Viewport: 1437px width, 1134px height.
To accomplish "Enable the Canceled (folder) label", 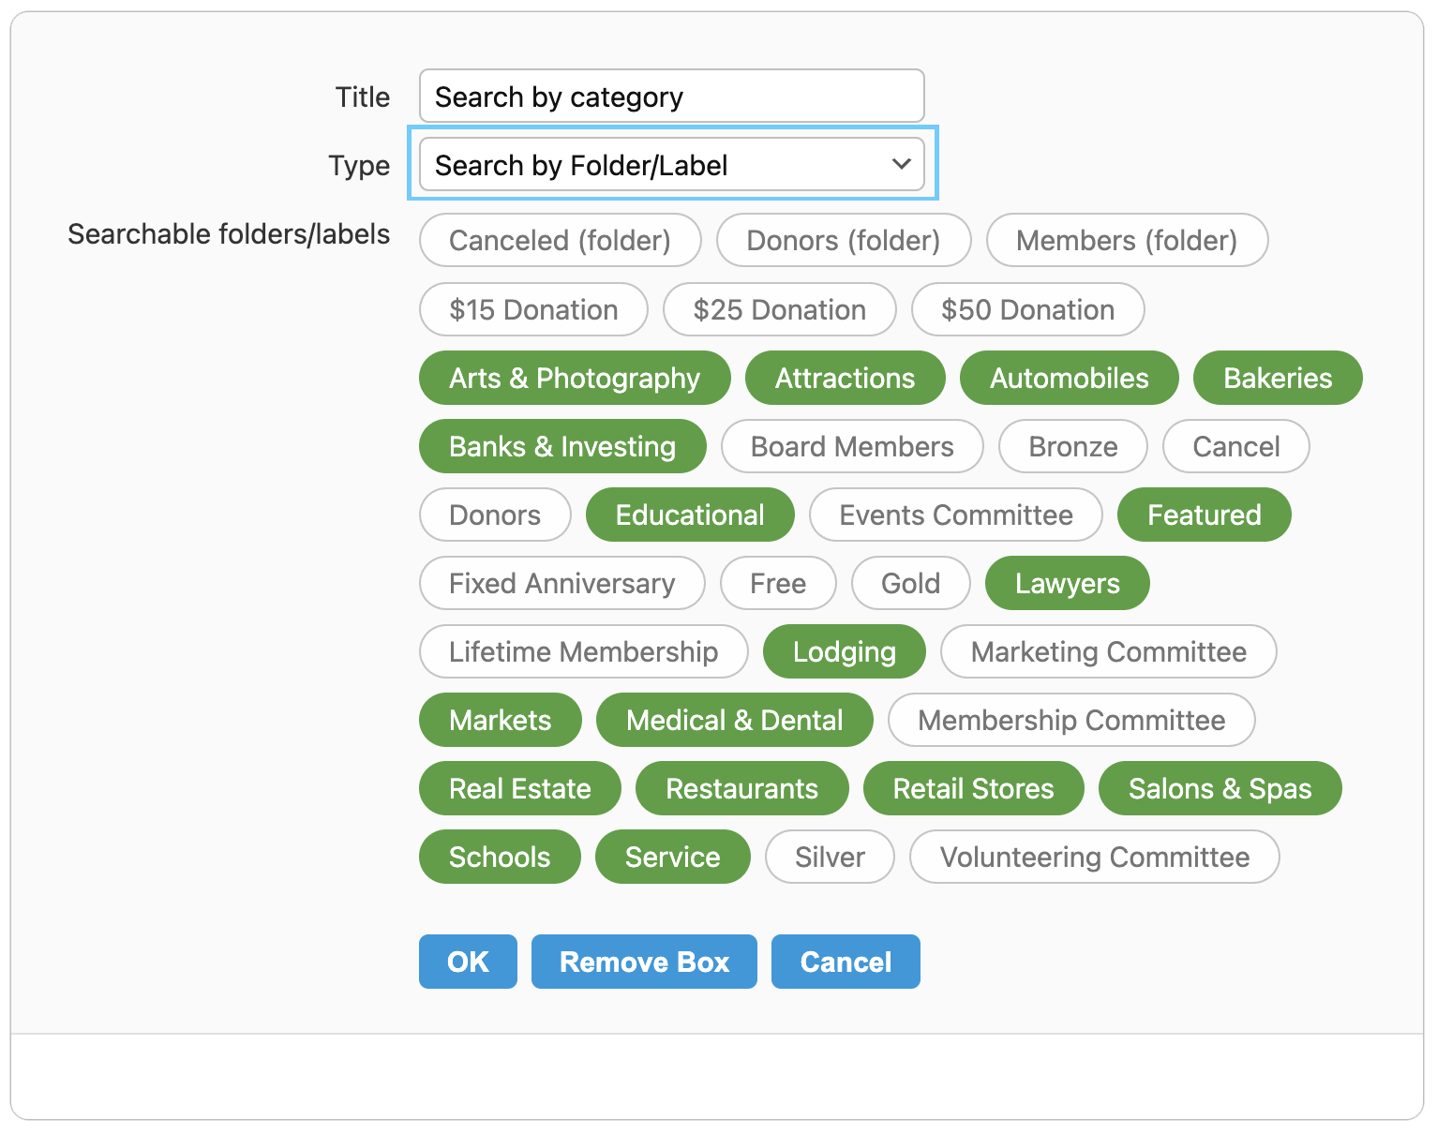I will [x=560, y=241].
